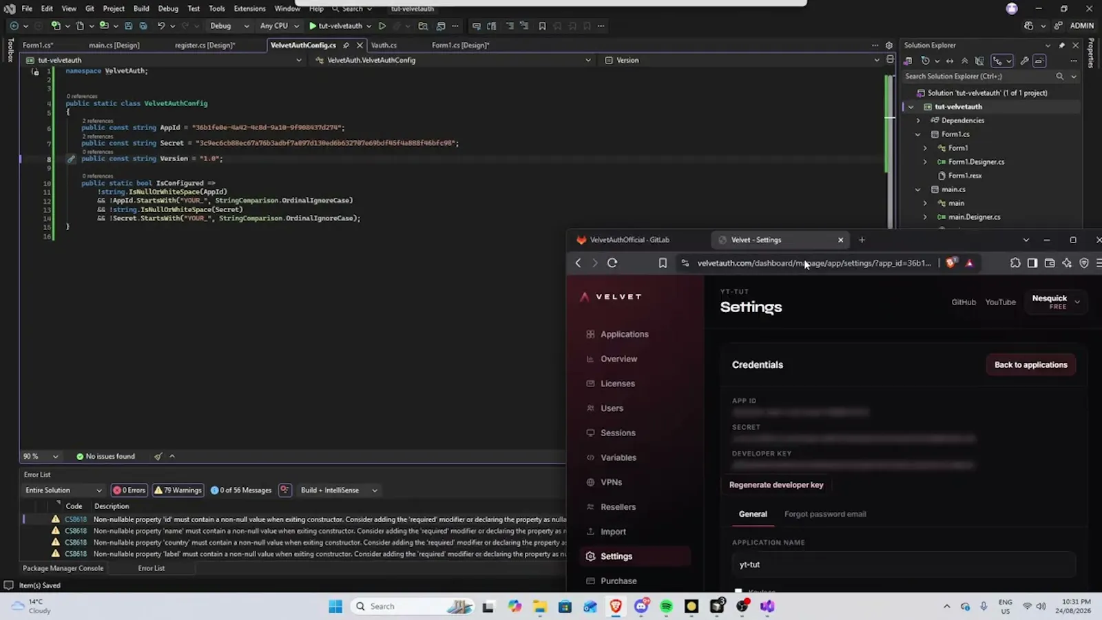
Task: Open the GitHub link in Velvet header
Action: [x=964, y=302]
